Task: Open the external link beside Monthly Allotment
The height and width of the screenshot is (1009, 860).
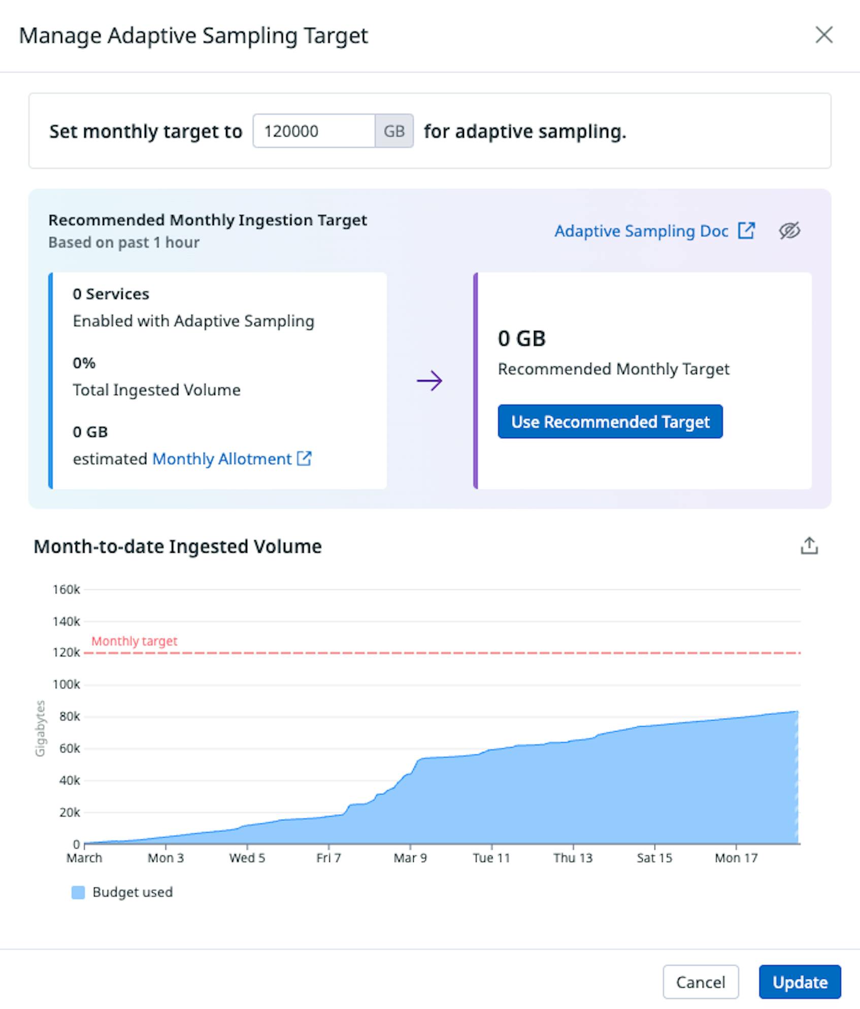Action: [x=304, y=459]
